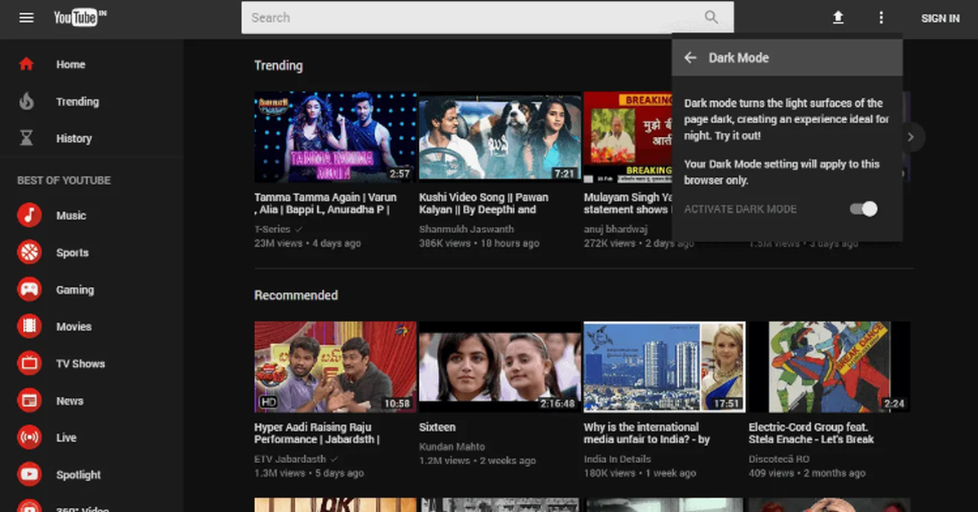Click the search magnifier icon
The image size is (978, 512).
click(x=711, y=17)
